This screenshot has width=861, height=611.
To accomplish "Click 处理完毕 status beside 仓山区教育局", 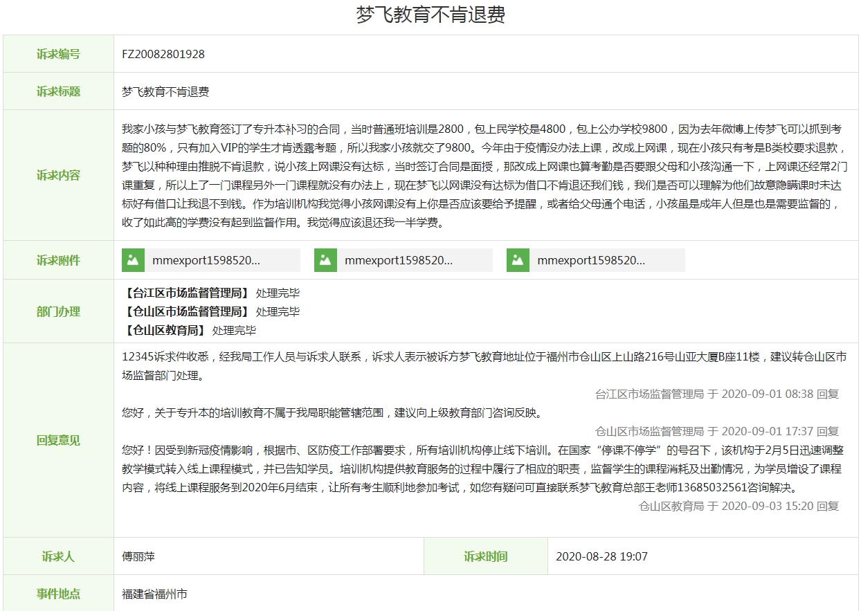I will 235,330.
